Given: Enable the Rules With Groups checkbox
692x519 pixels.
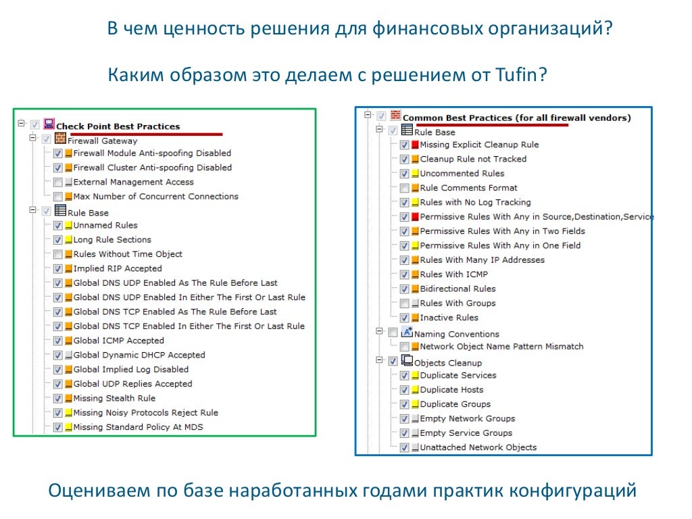Looking at the screenshot, I should click(404, 303).
